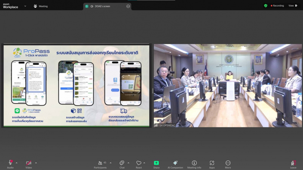The height and width of the screenshot is (170, 303).
Task: Toggle the Video camera
Action: [x=29, y=164]
